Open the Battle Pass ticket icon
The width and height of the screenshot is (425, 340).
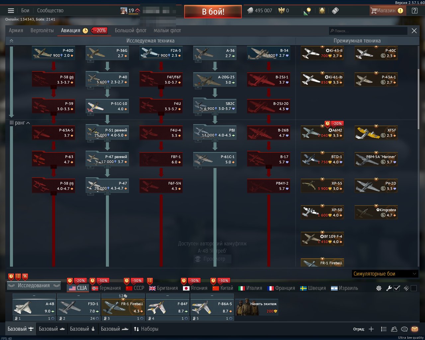tap(335, 11)
